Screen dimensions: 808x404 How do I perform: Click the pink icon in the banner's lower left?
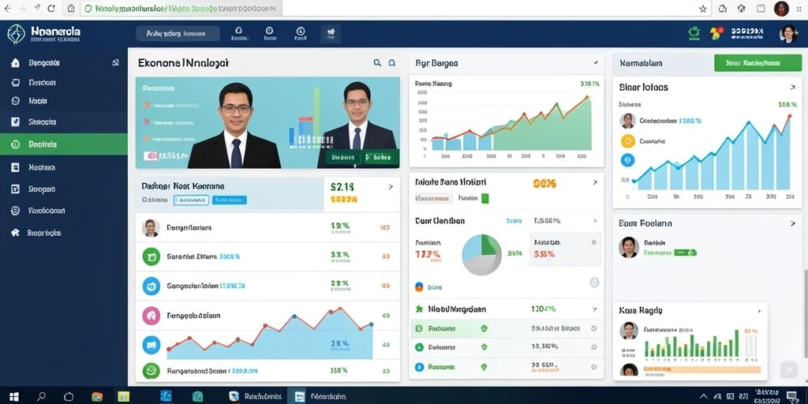tap(151, 155)
